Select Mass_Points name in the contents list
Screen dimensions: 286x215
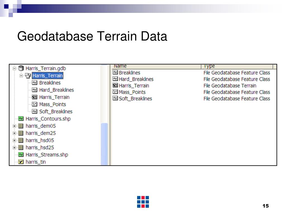132,92
